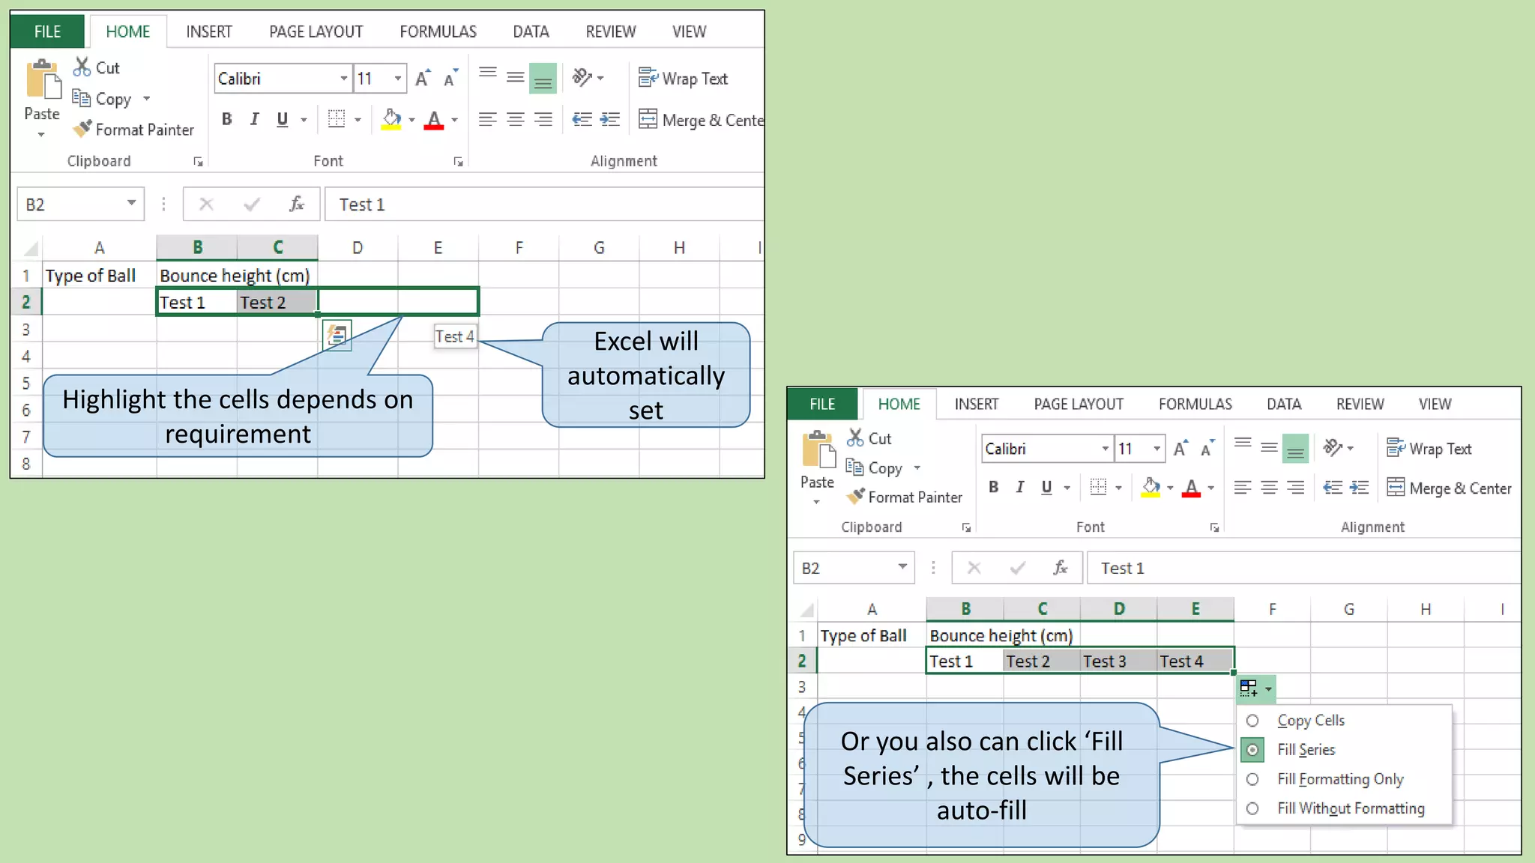
Task: Open Auto Fill Options dropdown button
Action: (x=1256, y=688)
